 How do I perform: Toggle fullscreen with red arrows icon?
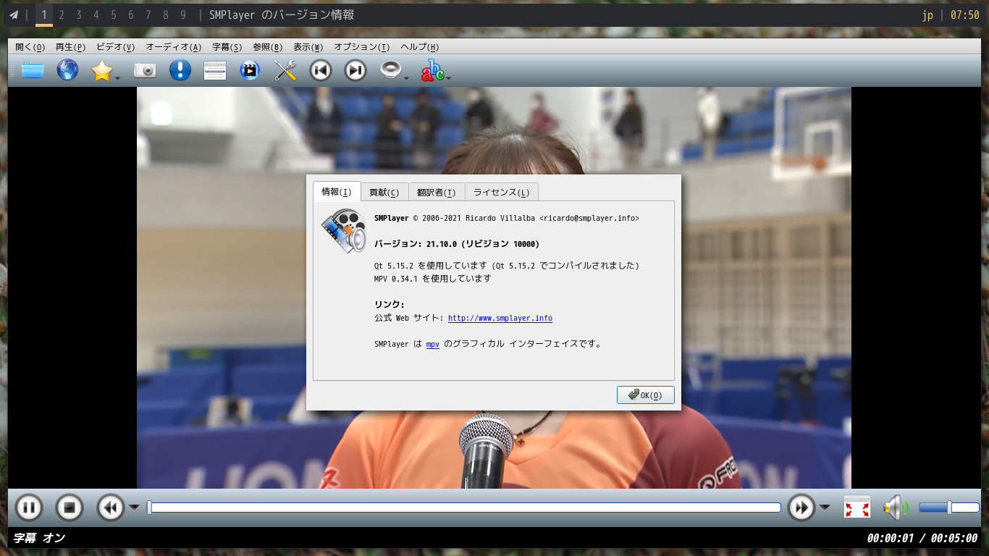pos(857,507)
